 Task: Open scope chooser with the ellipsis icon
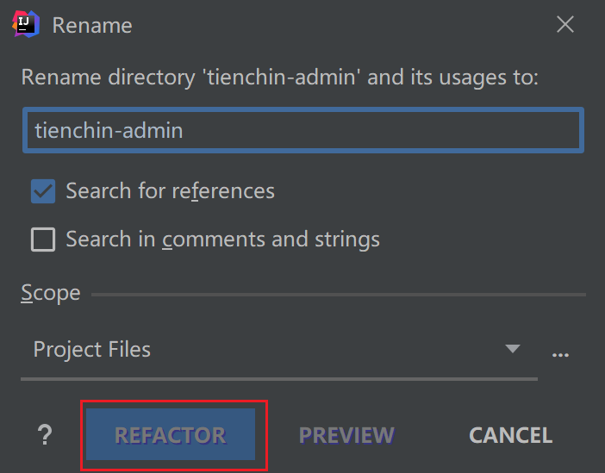click(561, 354)
